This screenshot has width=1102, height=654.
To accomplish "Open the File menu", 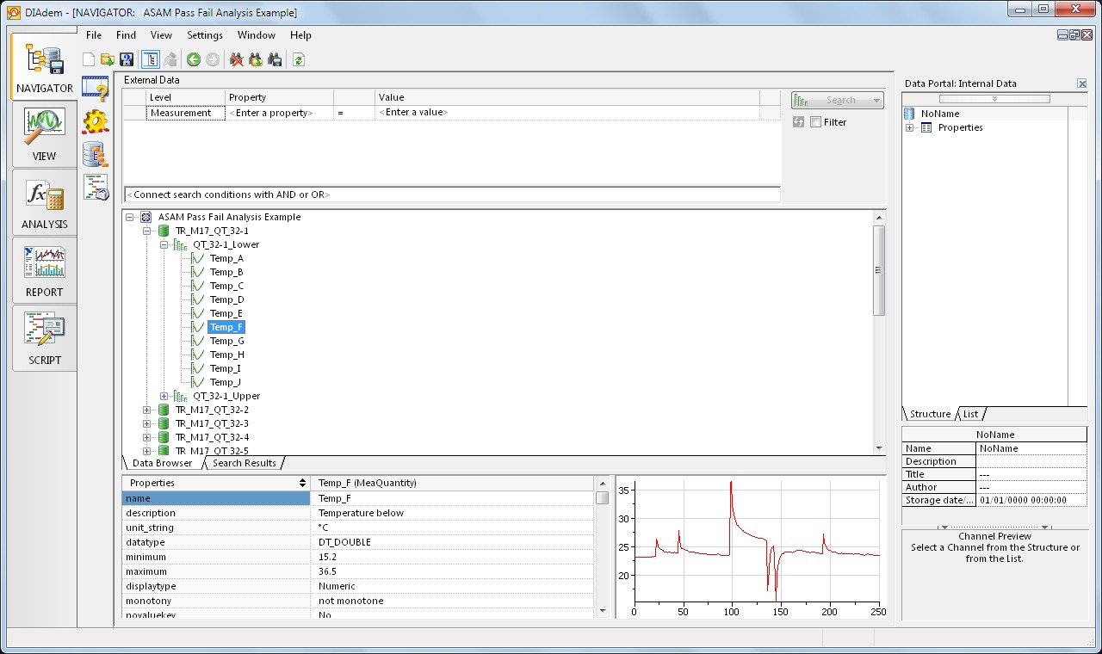I will [x=94, y=35].
